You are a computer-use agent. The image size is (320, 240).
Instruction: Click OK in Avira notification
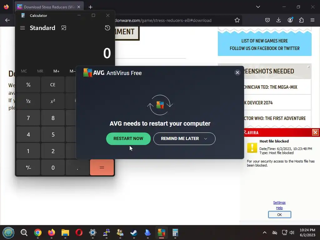tap(279, 214)
